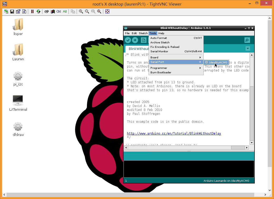
Task: Check the /dev/ttyACM0 serial port option
Action: pos(216,62)
